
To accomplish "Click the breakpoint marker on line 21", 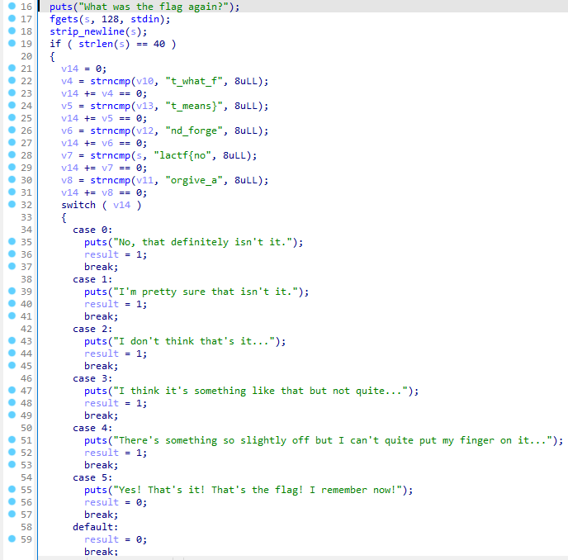I will [12, 68].
